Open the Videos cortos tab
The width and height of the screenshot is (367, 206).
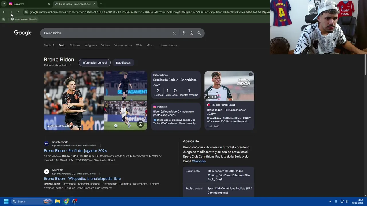tap(123, 45)
